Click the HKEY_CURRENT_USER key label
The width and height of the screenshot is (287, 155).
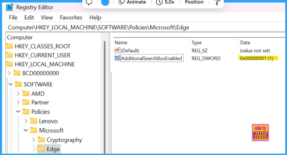[43, 55]
